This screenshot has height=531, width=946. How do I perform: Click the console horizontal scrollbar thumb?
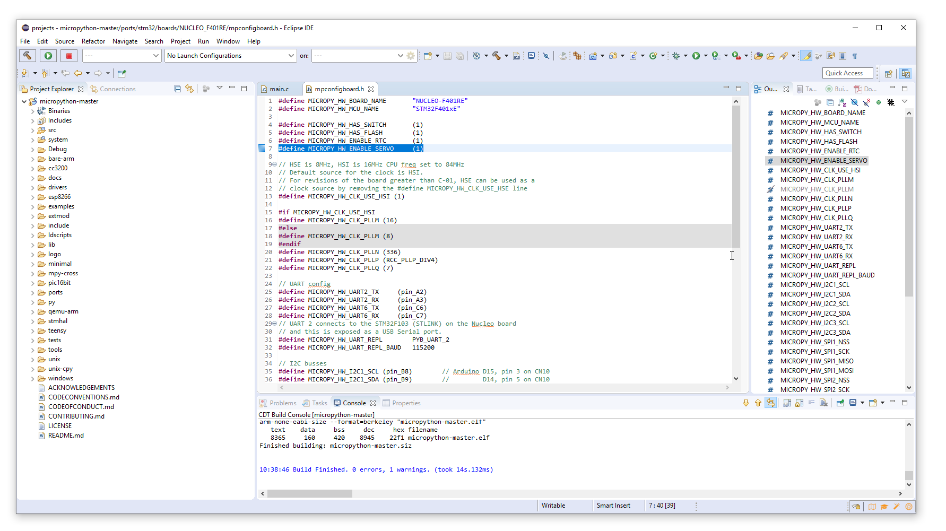pos(309,493)
